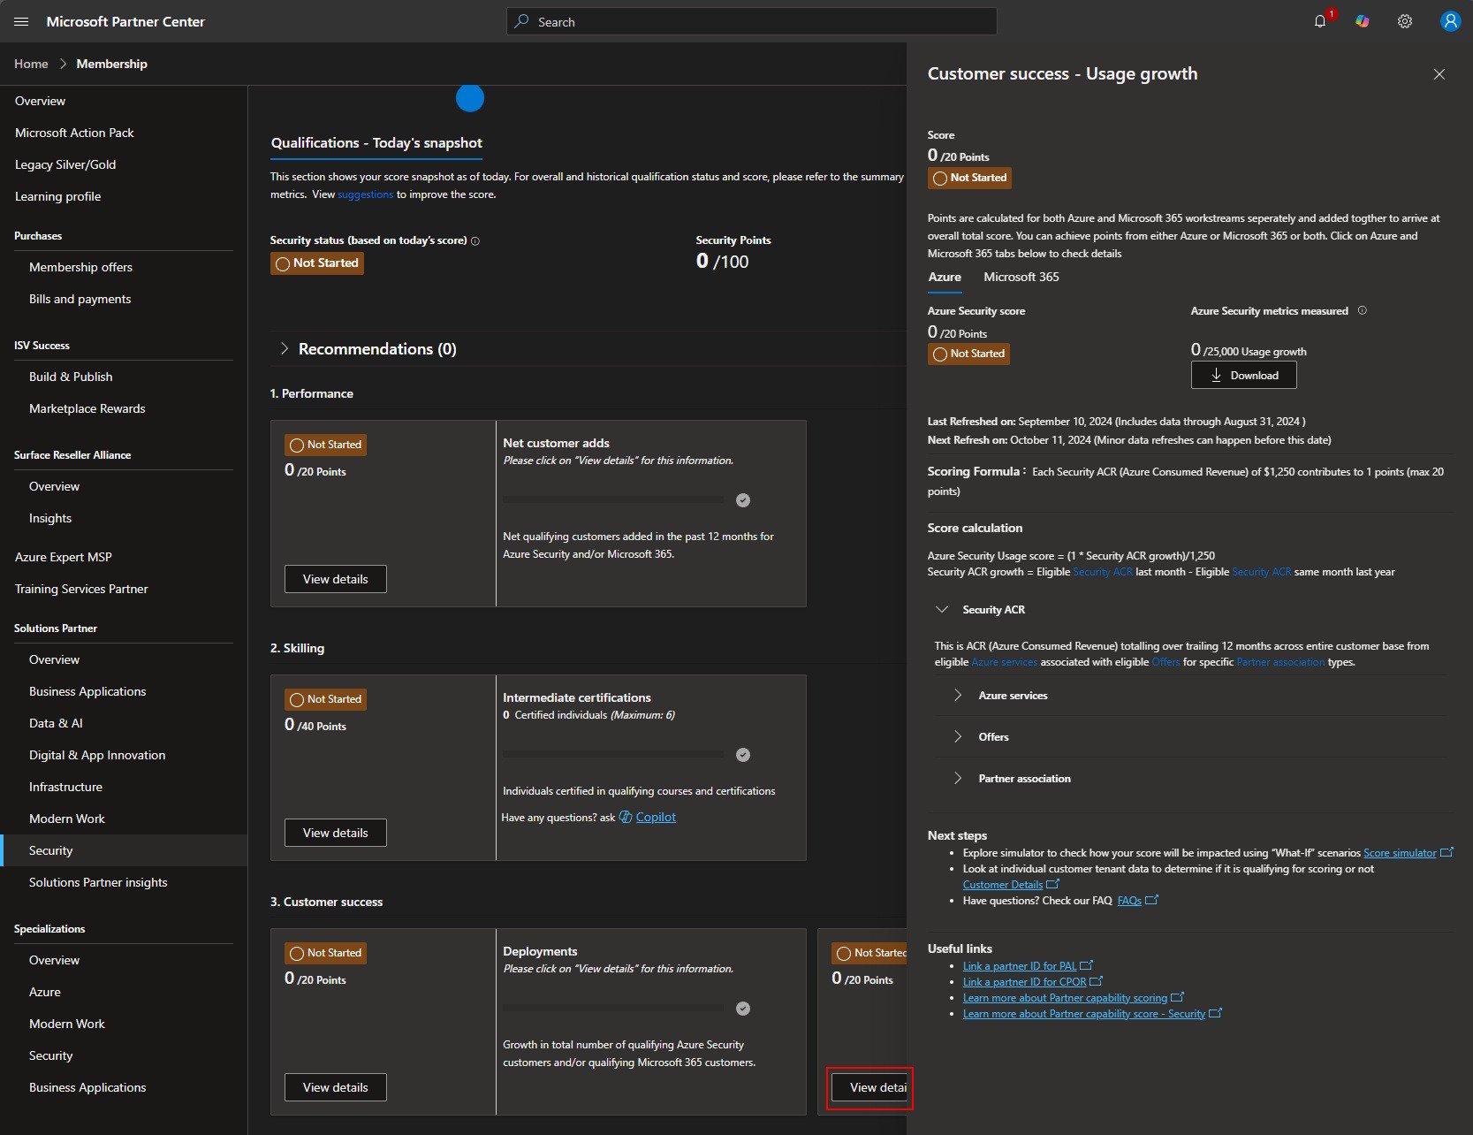Open the Score simulator link
The image size is (1473, 1135).
[1400, 853]
